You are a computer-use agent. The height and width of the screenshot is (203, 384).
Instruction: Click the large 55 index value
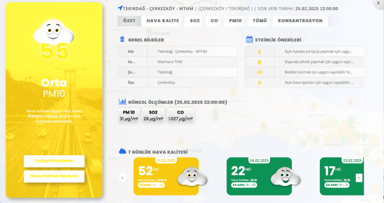point(55,51)
